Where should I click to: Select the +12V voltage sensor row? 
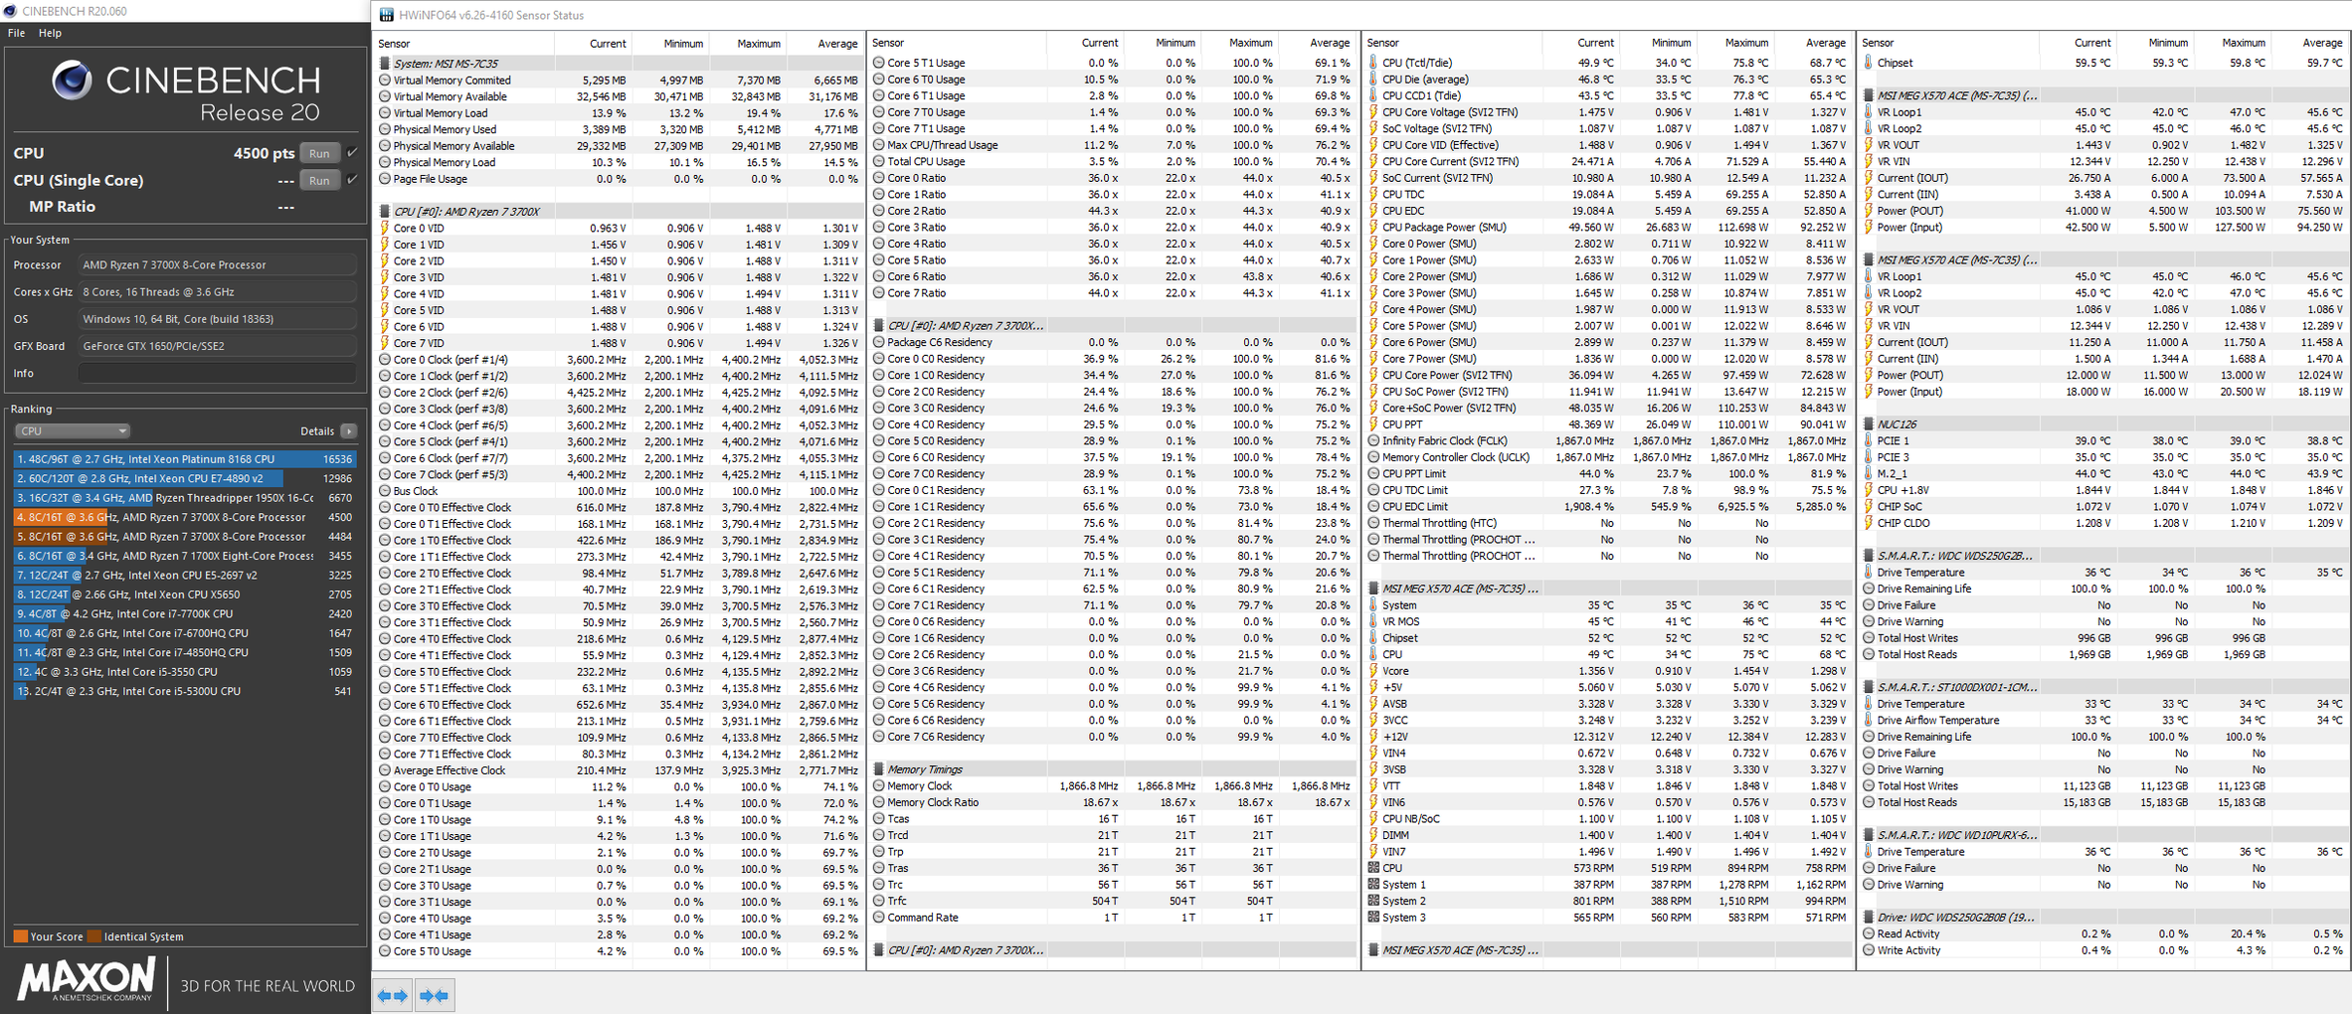1606,737
